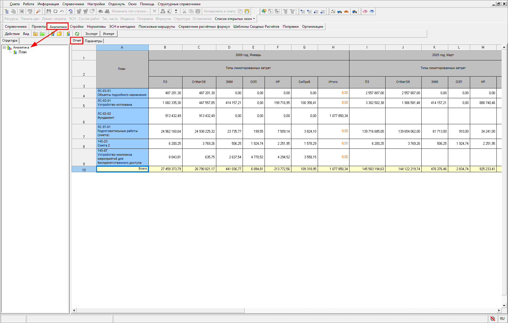This screenshot has height=323, width=508.
Task: Open the Действие menu
Action: click(12, 34)
